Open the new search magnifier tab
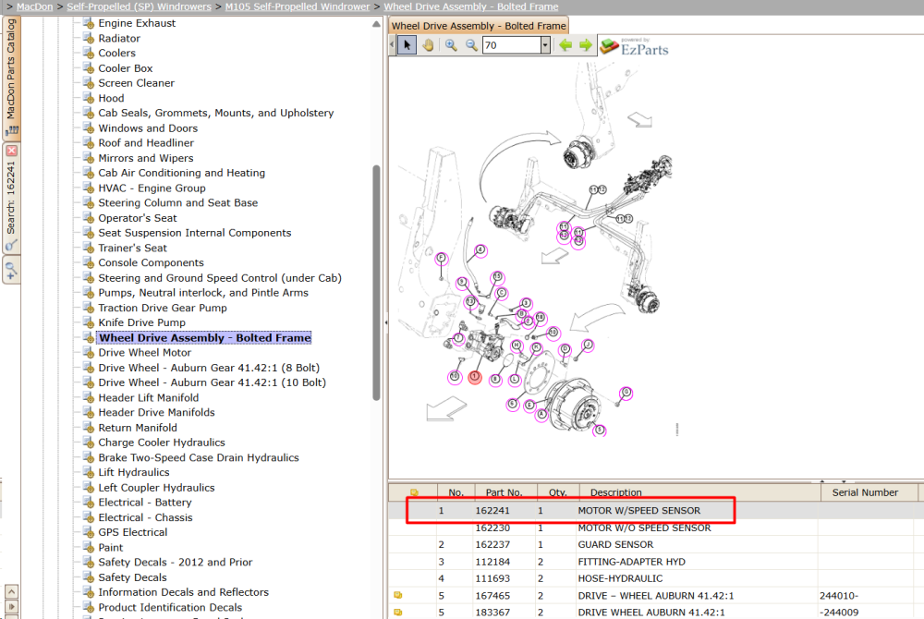This screenshot has height=619, width=924. tap(11, 271)
